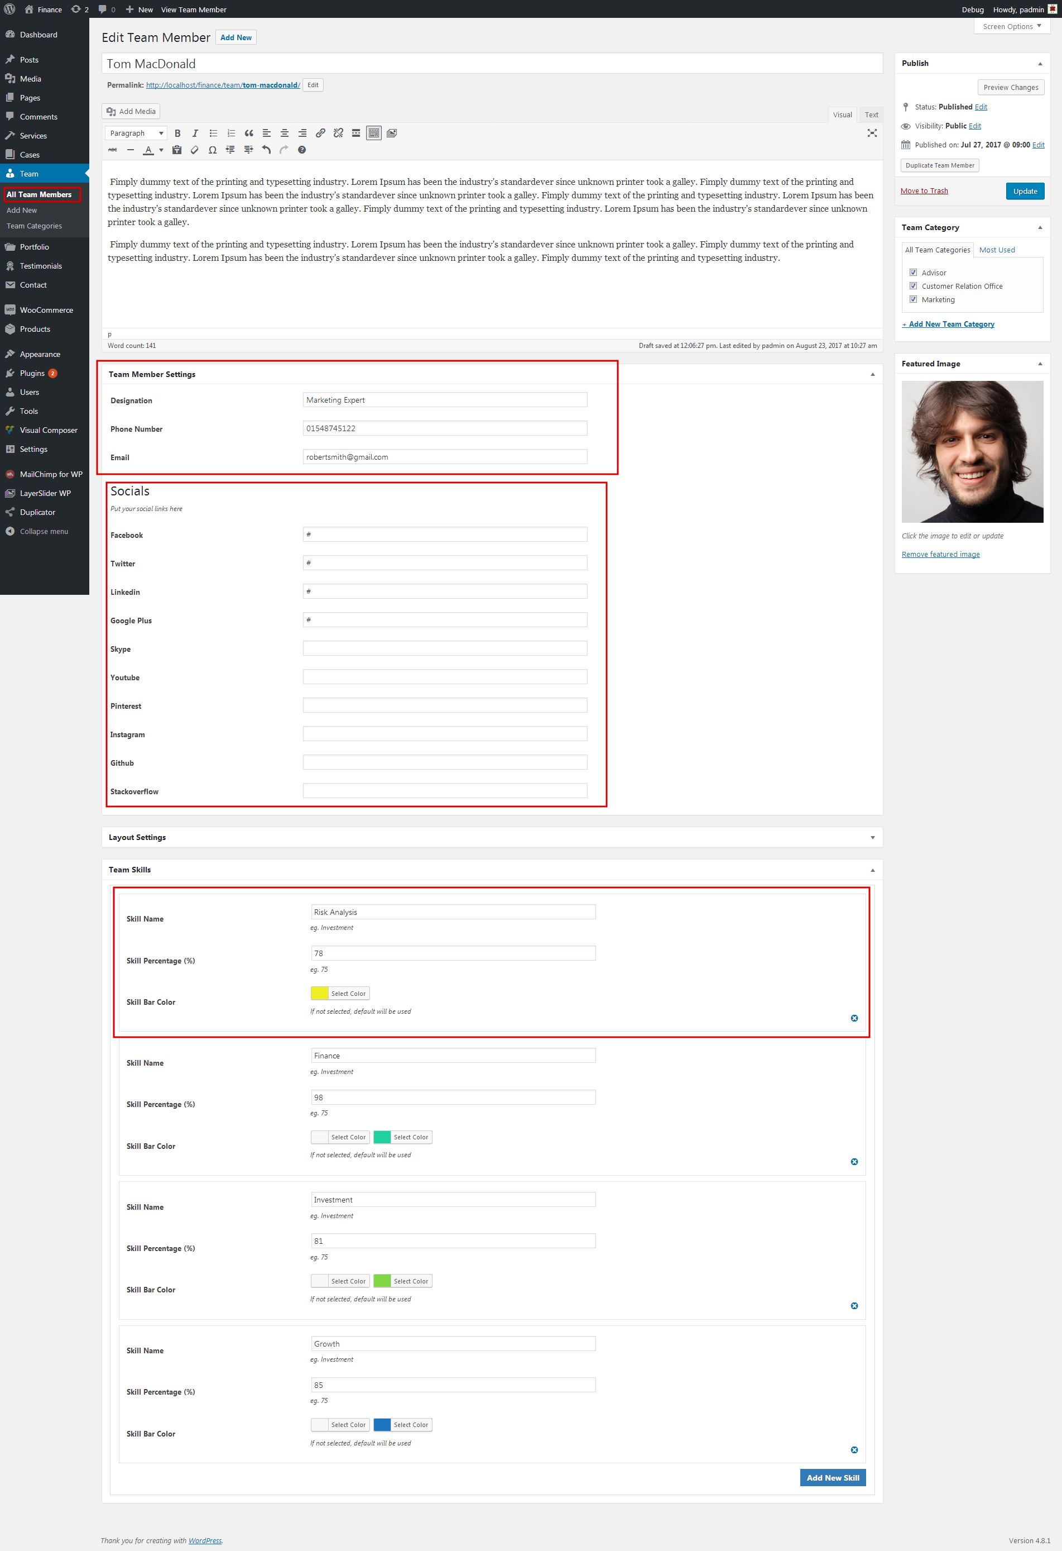Open blue Select Color swatch for Growth
Image resolution: width=1062 pixels, height=1551 pixels.
(x=403, y=1425)
